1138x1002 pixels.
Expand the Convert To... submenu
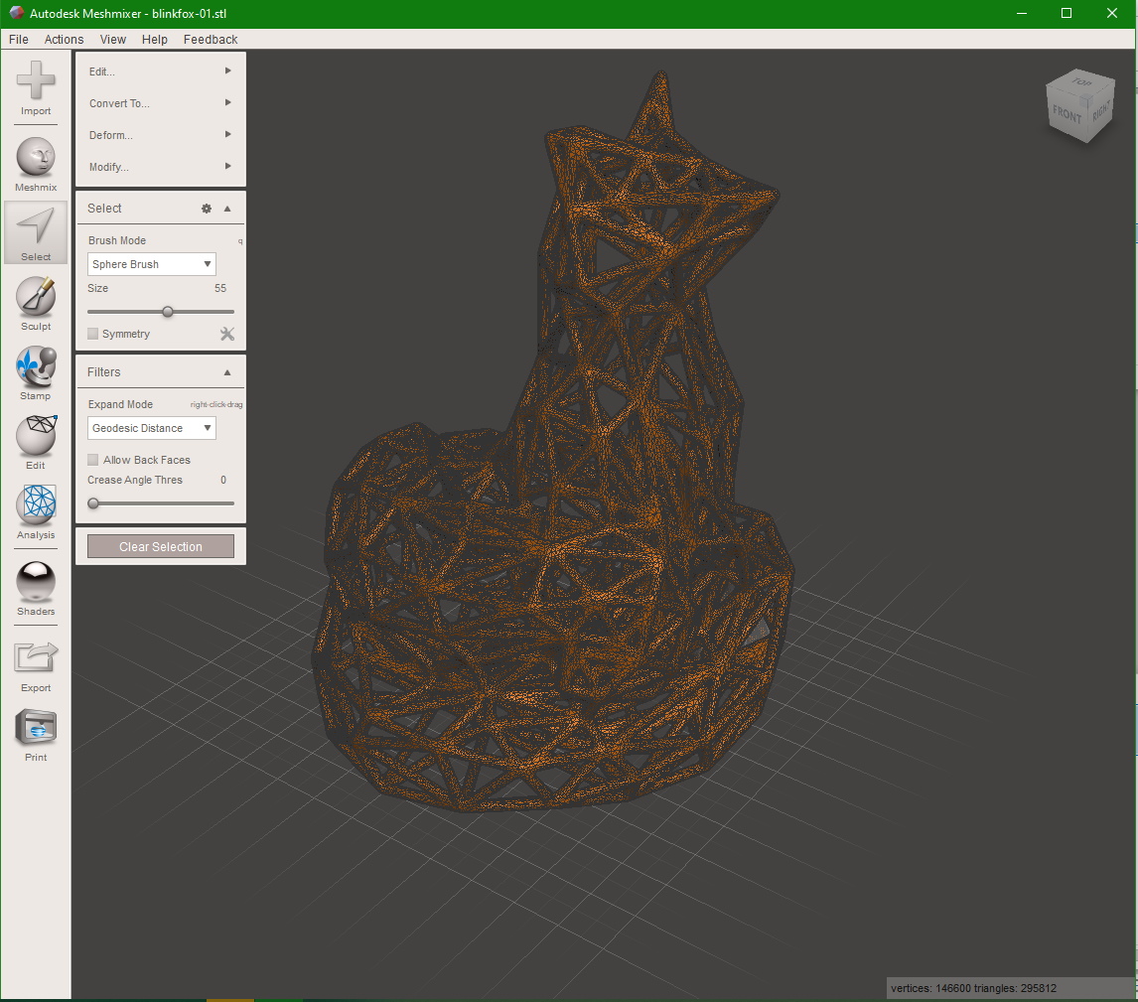pos(161,103)
